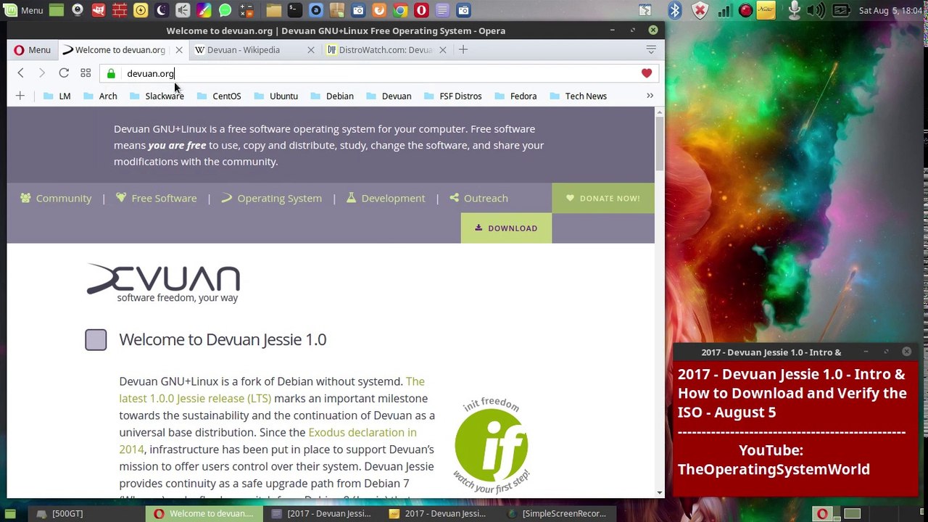Click the green padlock security badge
This screenshot has width=928, height=522.
coord(111,73)
